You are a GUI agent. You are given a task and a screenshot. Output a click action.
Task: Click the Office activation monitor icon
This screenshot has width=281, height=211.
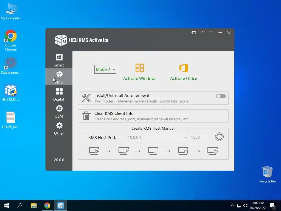(183, 151)
